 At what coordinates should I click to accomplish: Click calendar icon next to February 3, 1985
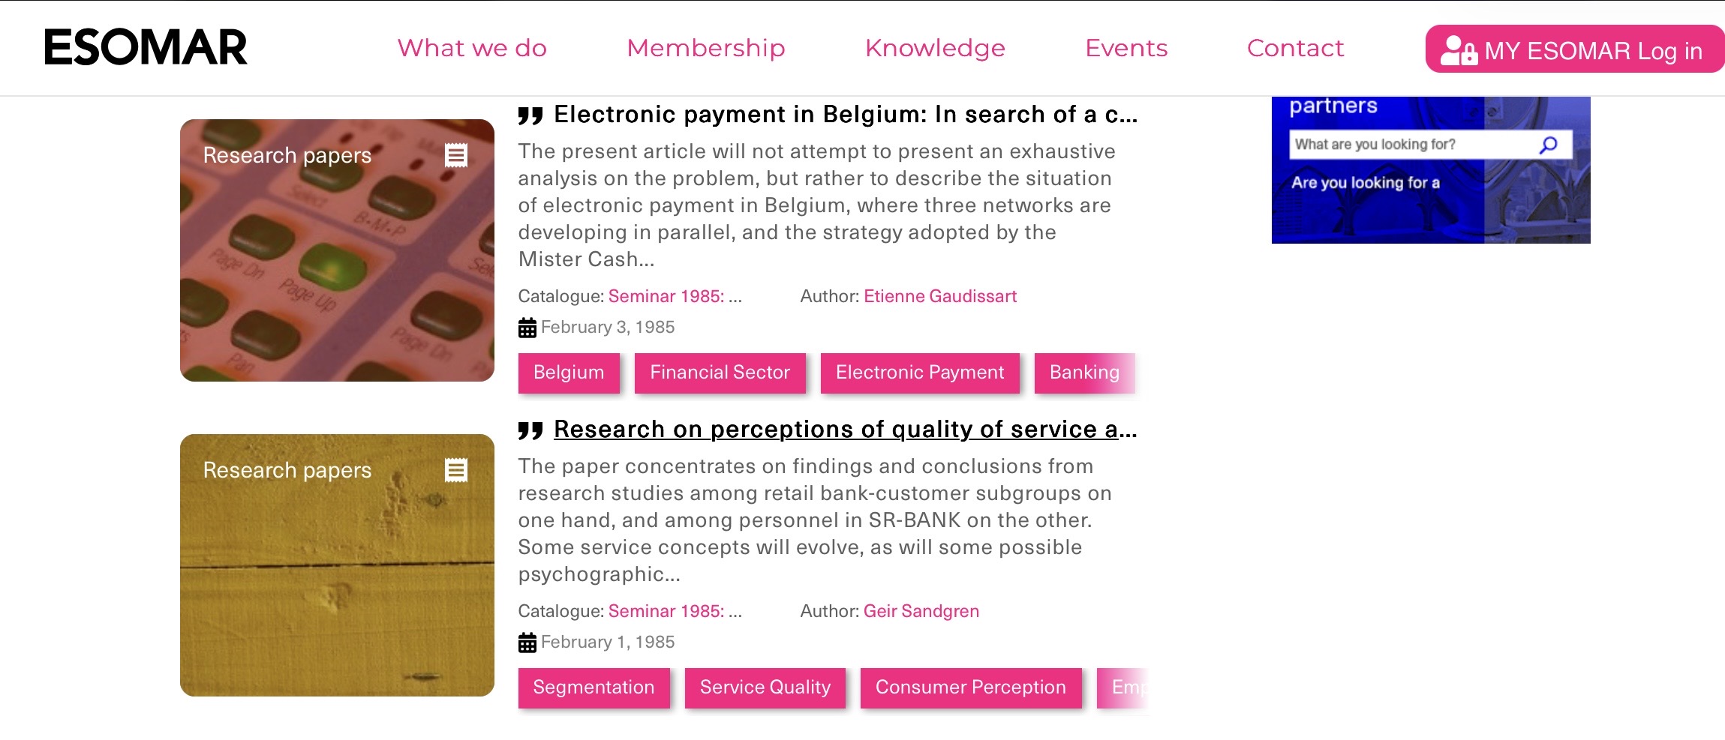coord(527,328)
